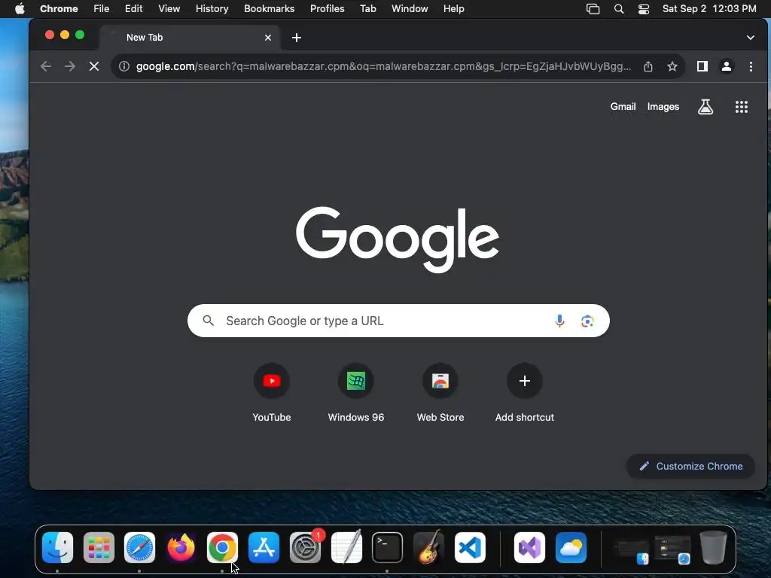
Task: Open the Apple menu
Action: point(20,9)
